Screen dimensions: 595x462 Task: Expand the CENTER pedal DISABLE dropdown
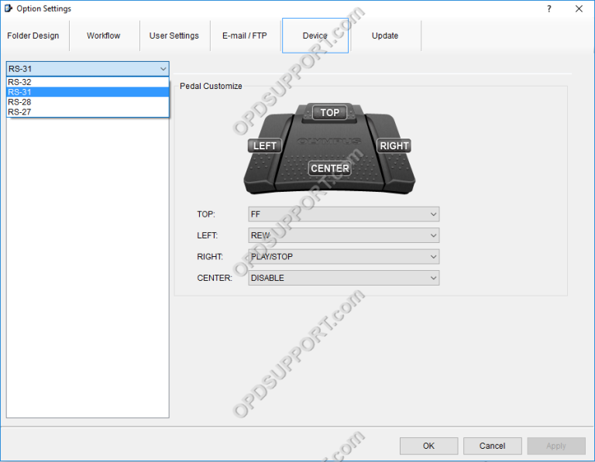click(344, 278)
